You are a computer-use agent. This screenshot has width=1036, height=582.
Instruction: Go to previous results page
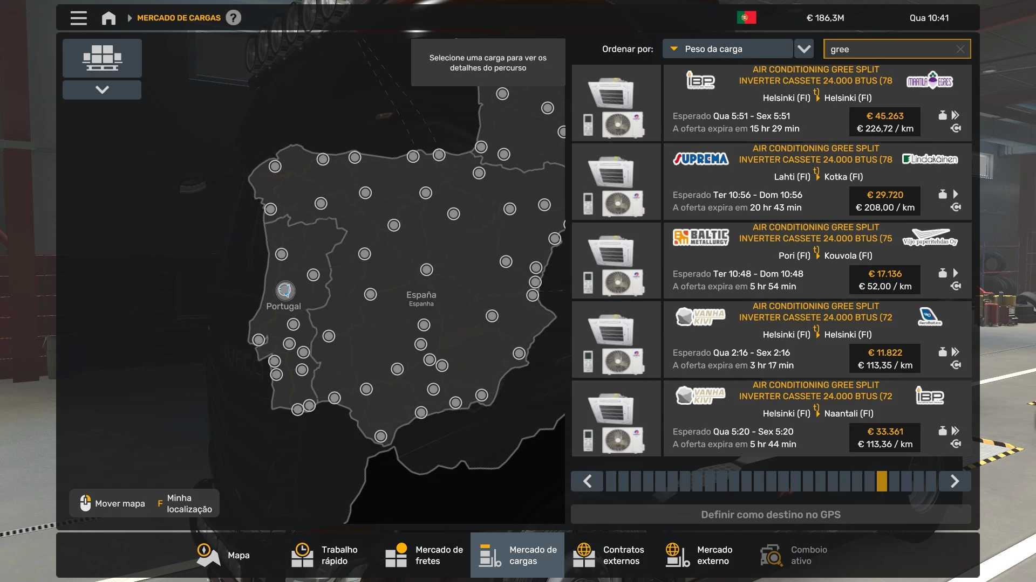click(587, 481)
